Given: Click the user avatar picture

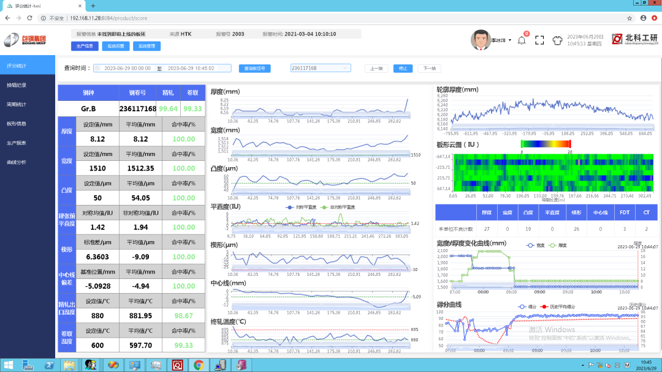Looking at the screenshot, I should pyautogui.click(x=480, y=40).
